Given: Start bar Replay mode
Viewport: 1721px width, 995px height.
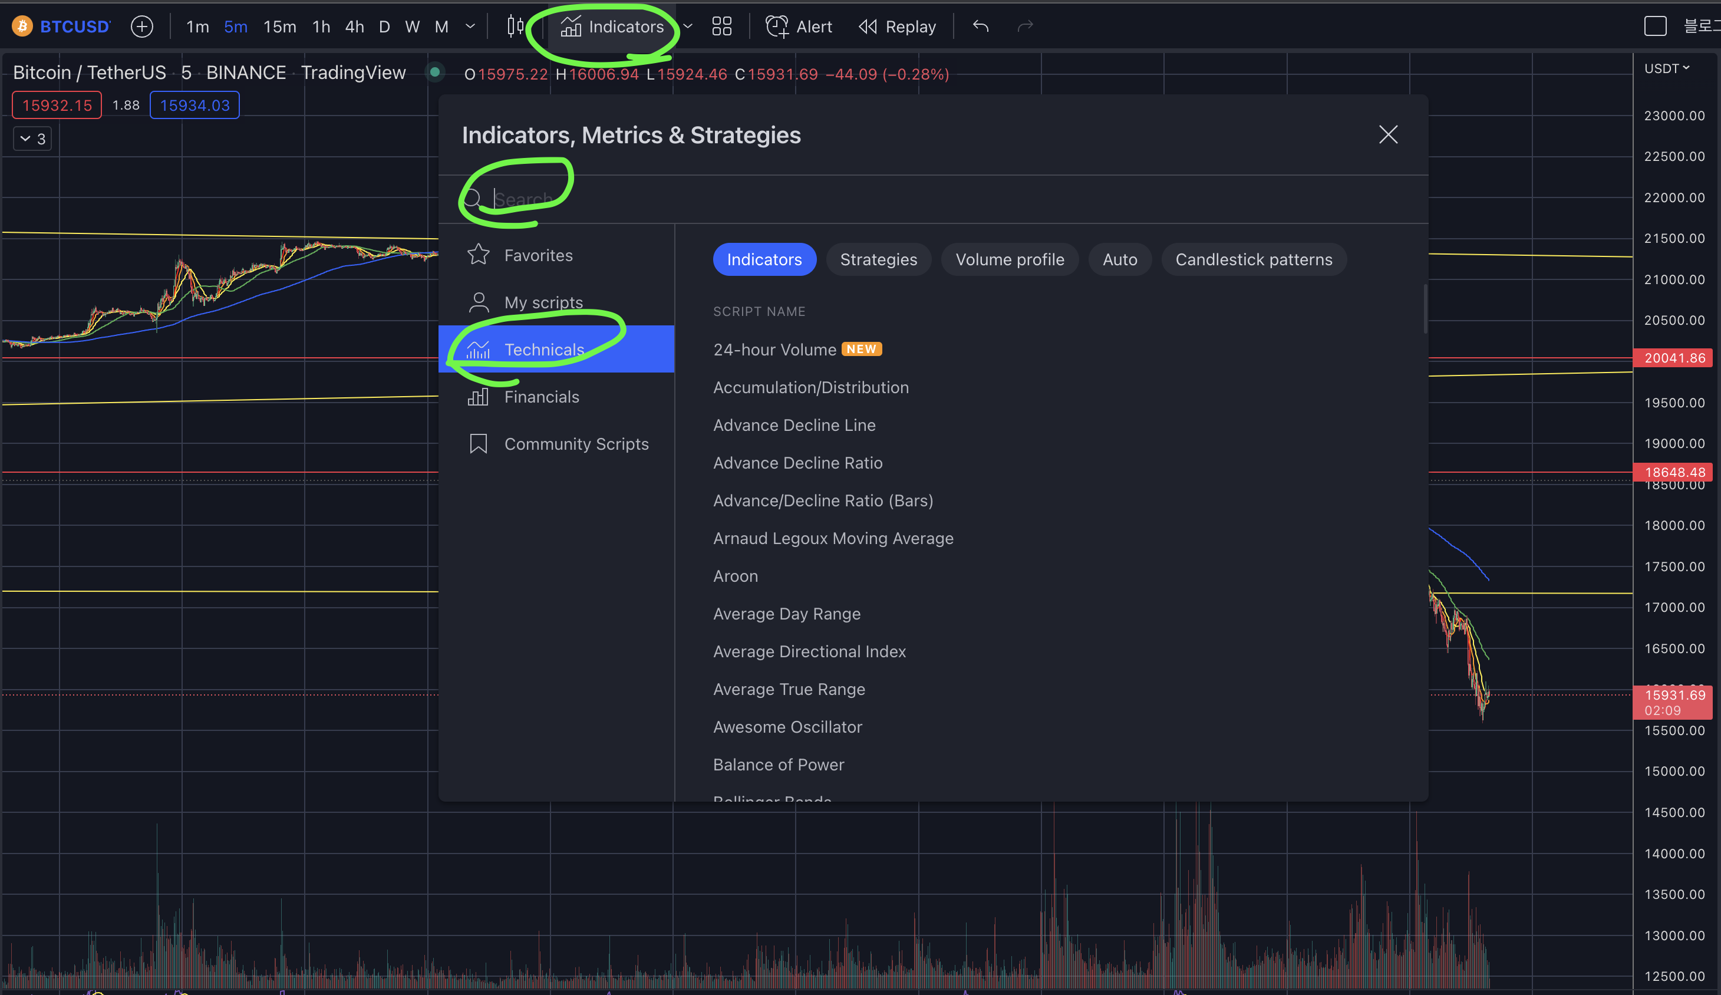Looking at the screenshot, I should tap(896, 27).
